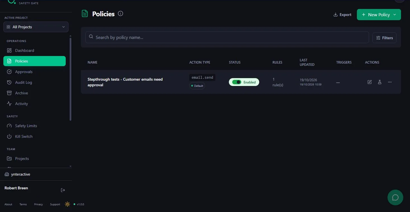Screen dimensions: 410x212
Task: Click the info icon beside Policies title
Action: coord(120,13)
